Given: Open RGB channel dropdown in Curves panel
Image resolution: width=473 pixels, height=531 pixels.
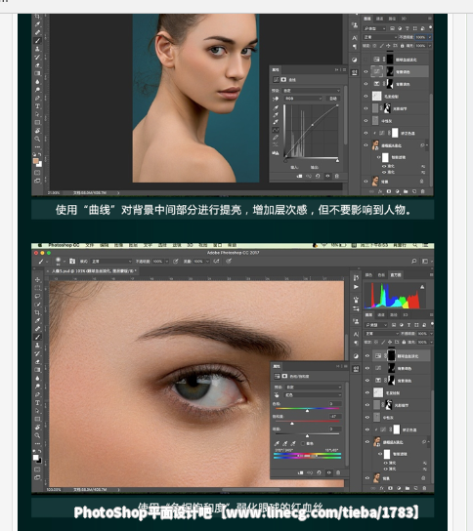Looking at the screenshot, I should [x=304, y=99].
